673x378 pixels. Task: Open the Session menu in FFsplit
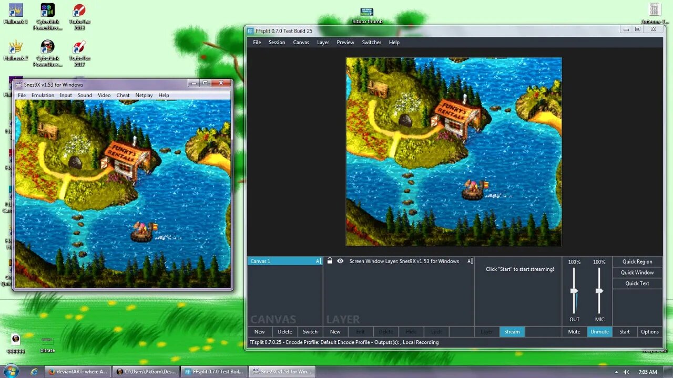tap(277, 43)
